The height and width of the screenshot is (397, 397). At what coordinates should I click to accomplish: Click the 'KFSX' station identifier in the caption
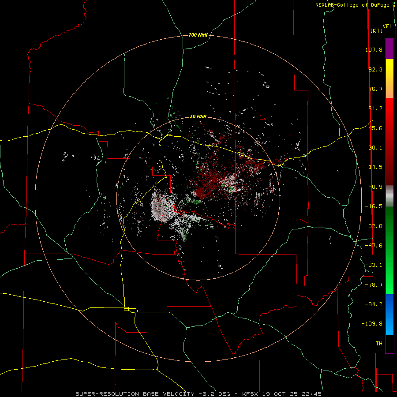[x=251, y=394]
